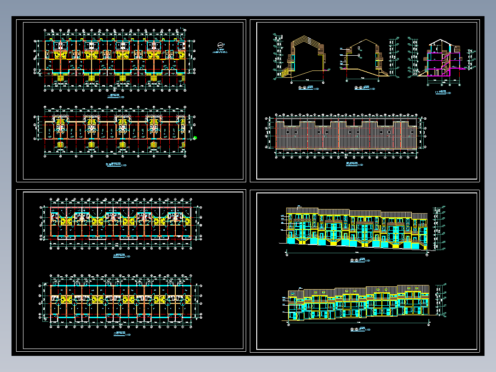Select the lower floor plan in the bottom-left sheet
Screen dimensions: 496x372
point(121,301)
